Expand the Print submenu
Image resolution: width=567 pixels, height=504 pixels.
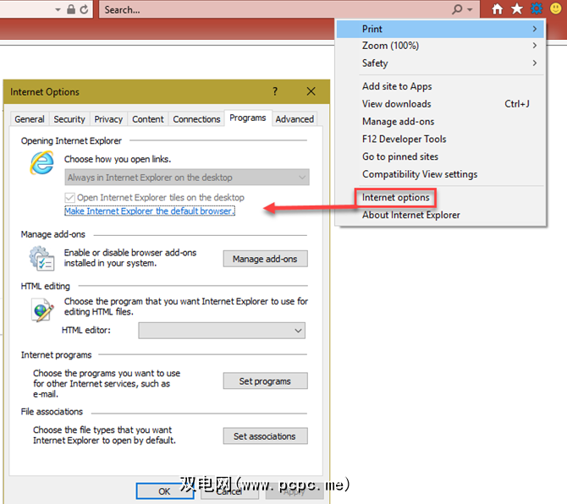pos(440,29)
